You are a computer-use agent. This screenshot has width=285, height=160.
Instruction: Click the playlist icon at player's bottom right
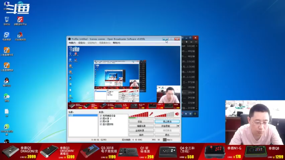coord(195,114)
